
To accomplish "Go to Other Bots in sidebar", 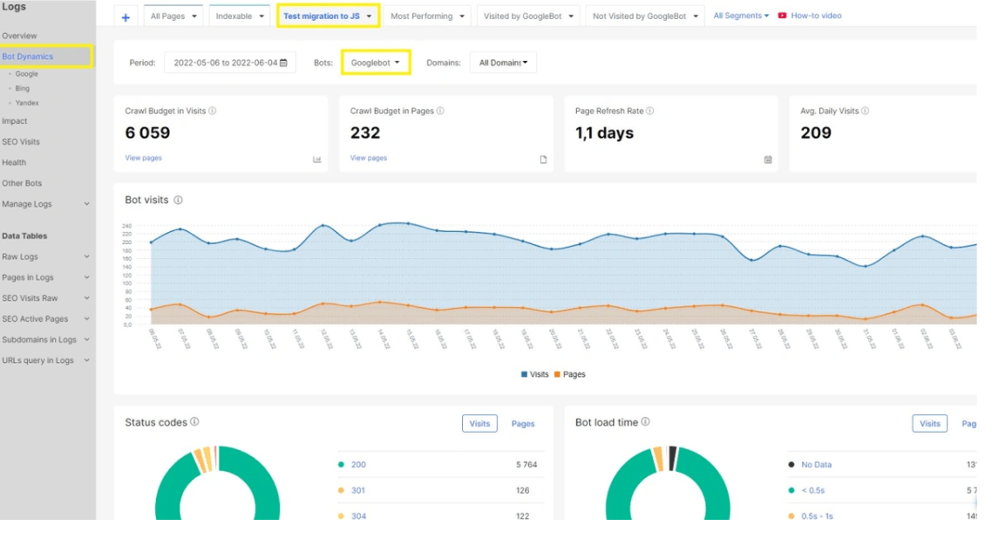I will click(22, 183).
